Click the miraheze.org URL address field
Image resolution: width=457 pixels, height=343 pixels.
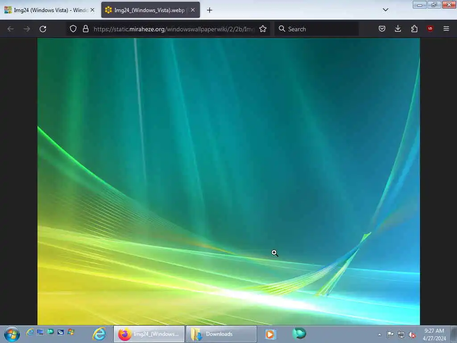[174, 29]
